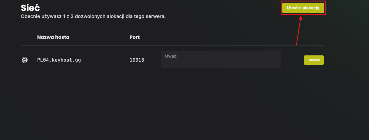Click the tip of the red arrow
This screenshot has width=369, height=140.
click(x=301, y=17)
